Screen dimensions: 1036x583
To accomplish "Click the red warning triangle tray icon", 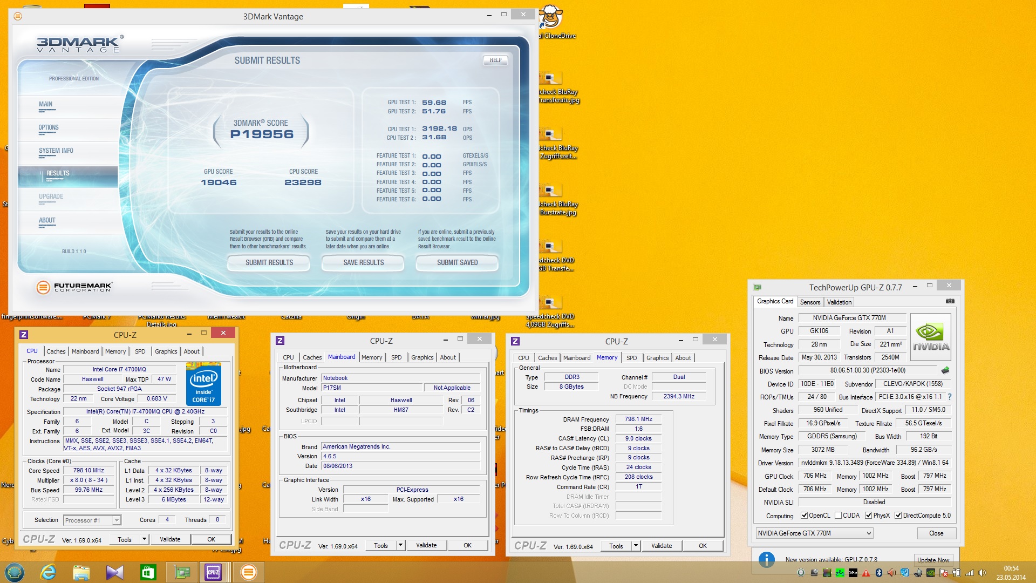I will pos(866,573).
